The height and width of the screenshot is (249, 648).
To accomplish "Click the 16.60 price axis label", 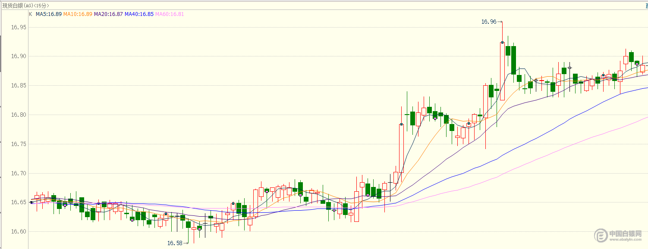I will (x=19, y=232).
